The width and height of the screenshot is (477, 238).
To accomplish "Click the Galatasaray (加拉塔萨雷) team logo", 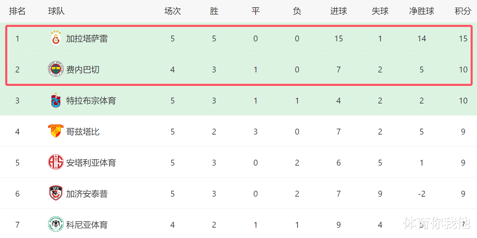I will click(x=56, y=38).
